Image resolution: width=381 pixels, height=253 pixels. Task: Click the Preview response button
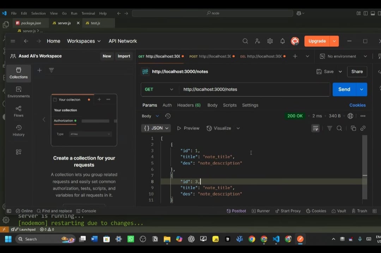tap(188, 128)
